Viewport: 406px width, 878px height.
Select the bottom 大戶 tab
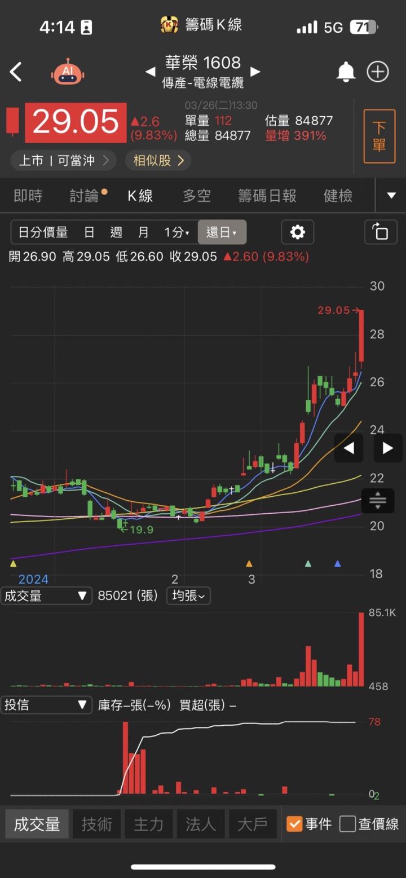click(x=253, y=824)
